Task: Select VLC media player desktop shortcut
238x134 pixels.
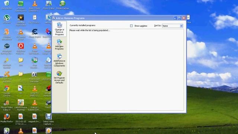Action: tap(21, 35)
